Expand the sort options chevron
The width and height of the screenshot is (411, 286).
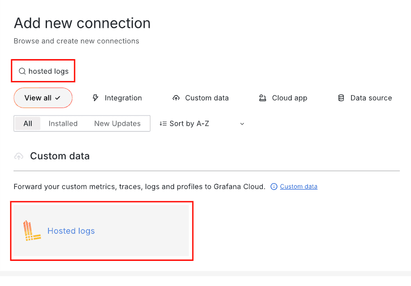(242, 123)
